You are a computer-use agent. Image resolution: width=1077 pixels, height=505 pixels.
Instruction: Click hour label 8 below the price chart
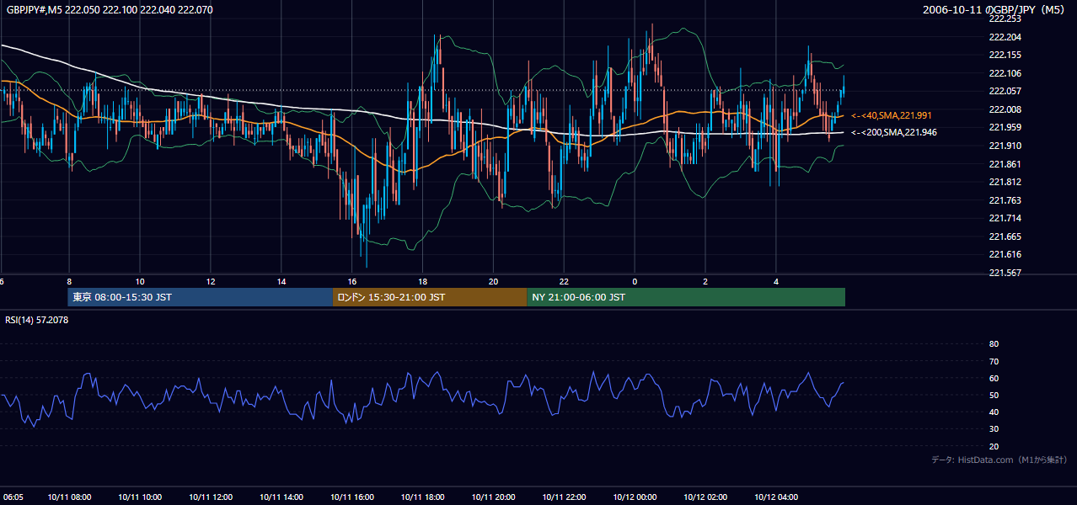[x=69, y=281]
